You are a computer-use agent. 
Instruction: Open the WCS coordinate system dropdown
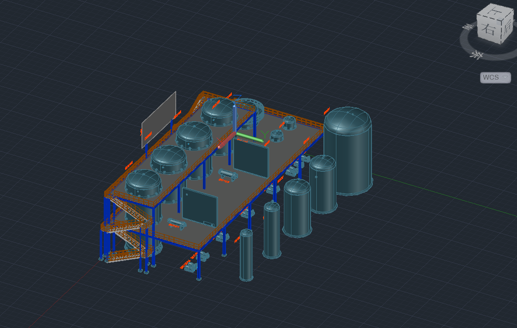pos(495,78)
